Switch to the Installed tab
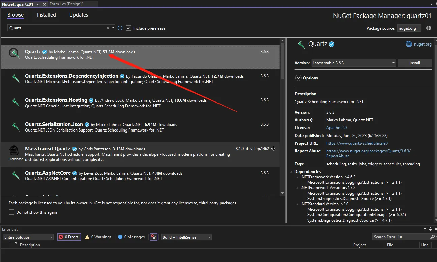 pyautogui.click(x=47, y=15)
